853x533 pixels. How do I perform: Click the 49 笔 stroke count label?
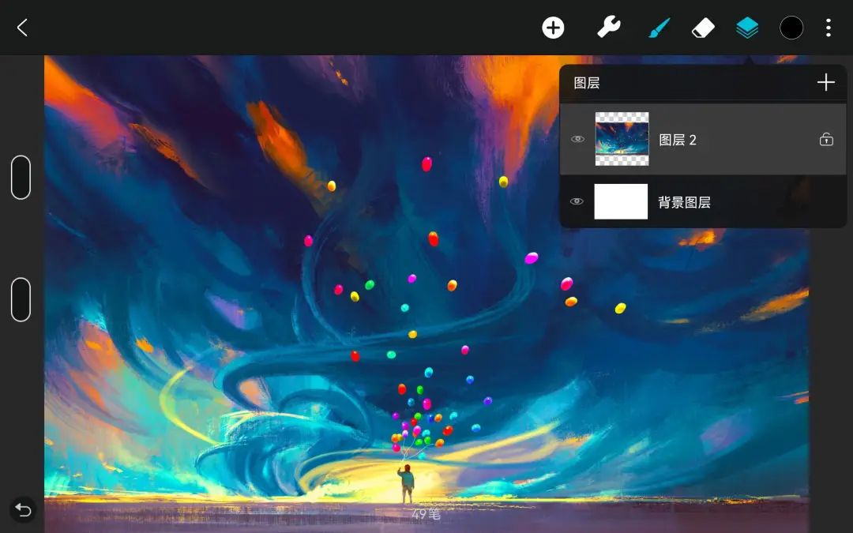click(426, 514)
